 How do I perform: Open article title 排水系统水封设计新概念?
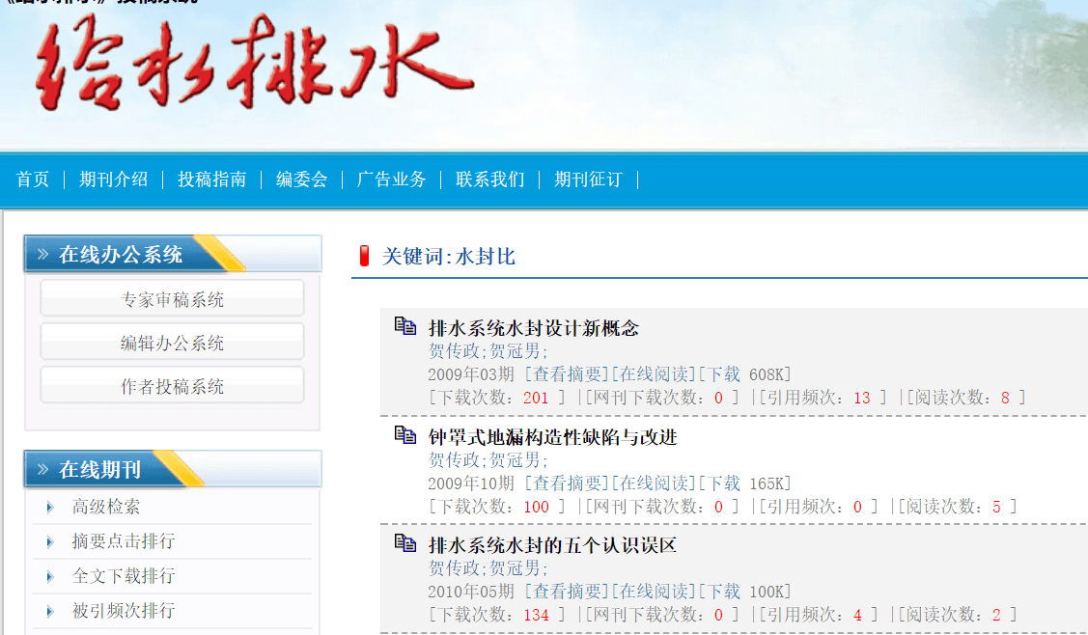533,328
